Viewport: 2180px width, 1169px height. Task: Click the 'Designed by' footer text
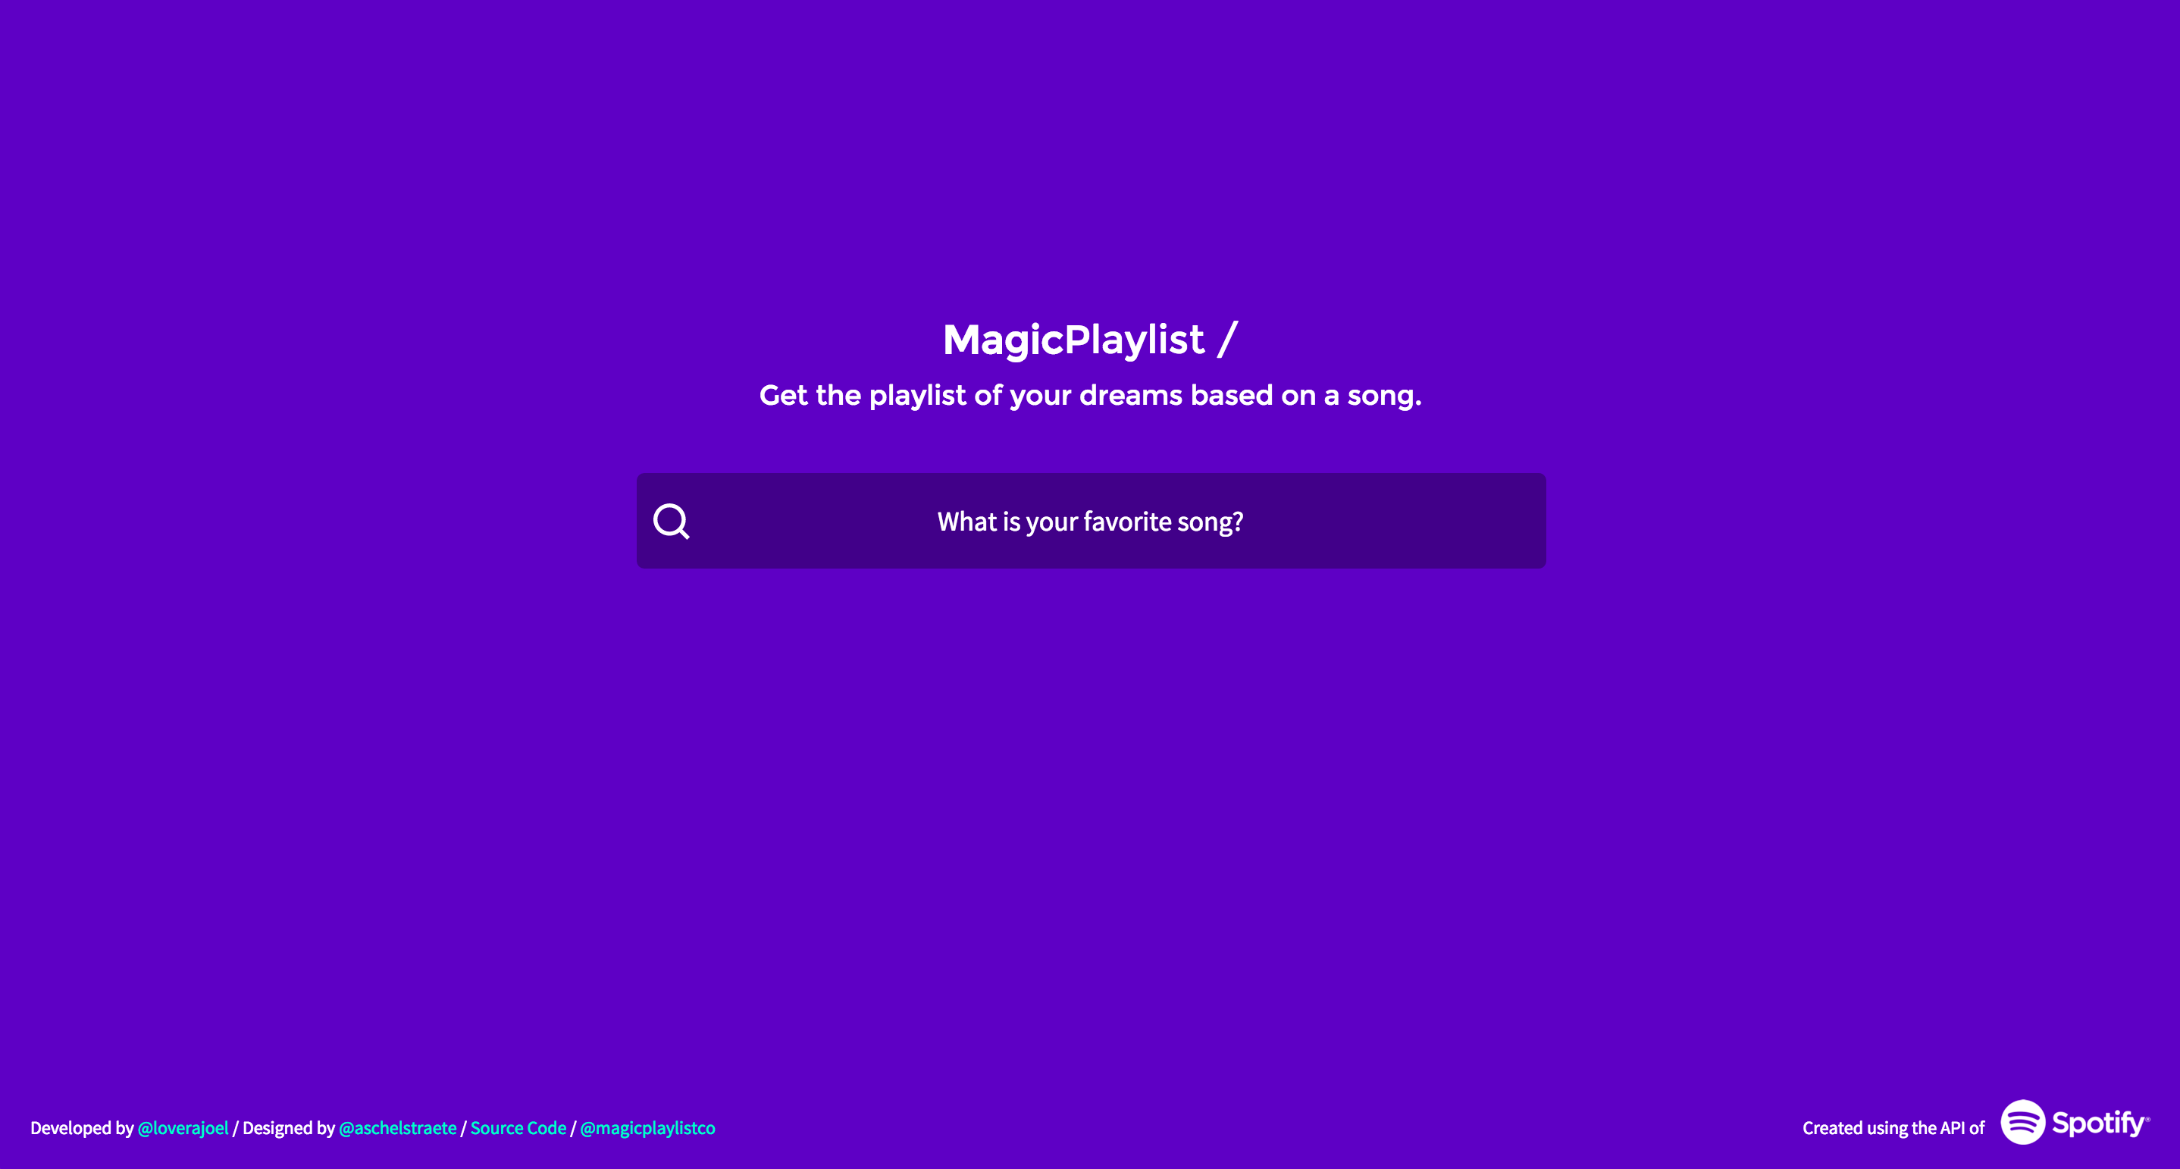click(x=289, y=1127)
